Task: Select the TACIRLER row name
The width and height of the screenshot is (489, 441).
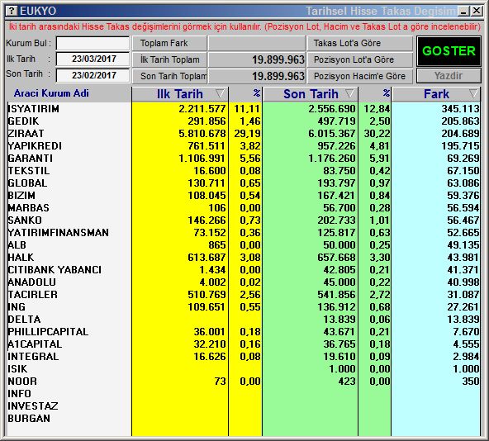Action: 33,295
